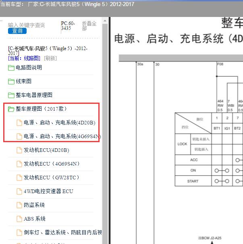
Task: Open 发动机ECU（GW28TC） diagram
Action: 52,178
